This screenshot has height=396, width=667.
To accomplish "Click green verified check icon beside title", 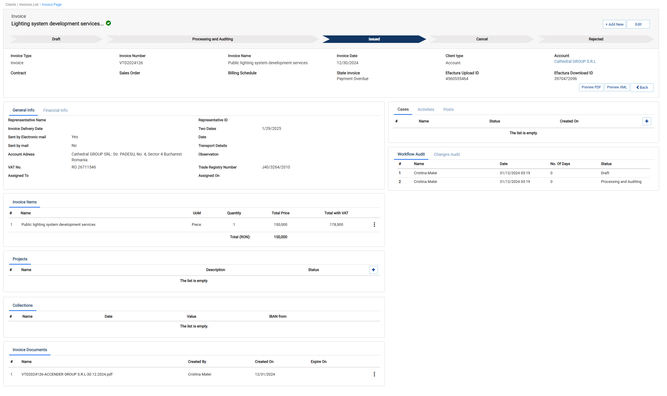I will (x=108, y=23).
